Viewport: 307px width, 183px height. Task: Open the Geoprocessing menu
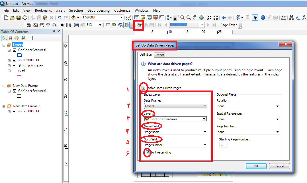click(x=99, y=10)
